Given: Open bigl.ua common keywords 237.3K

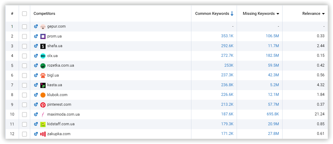Looking at the screenshot, I should pyautogui.click(x=227, y=75).
